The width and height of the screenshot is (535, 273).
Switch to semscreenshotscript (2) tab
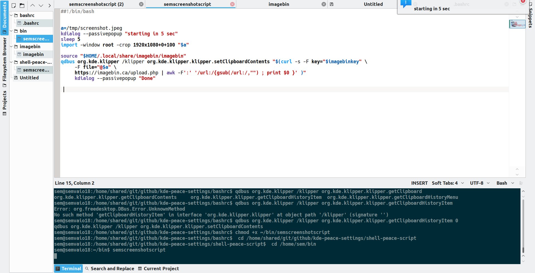click(96, 4)
